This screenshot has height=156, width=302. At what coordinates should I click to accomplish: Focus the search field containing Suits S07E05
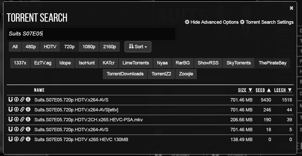(91, 34)
